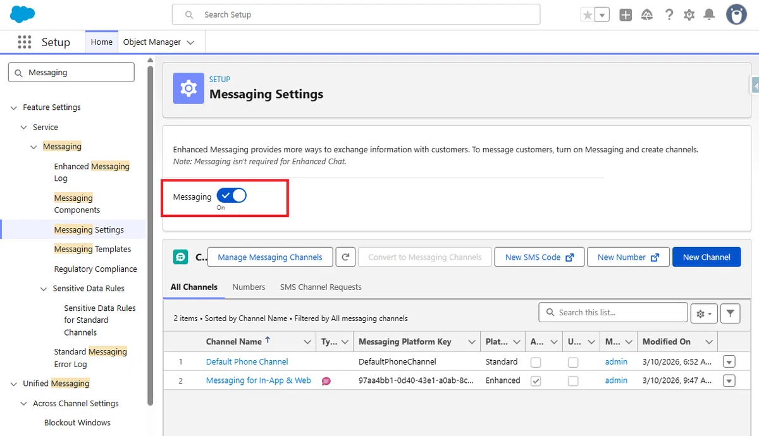The height and width of the screenshot is (436, 759).
Task: Select the SMS Channel Requests tab
Action: point(321,287)
